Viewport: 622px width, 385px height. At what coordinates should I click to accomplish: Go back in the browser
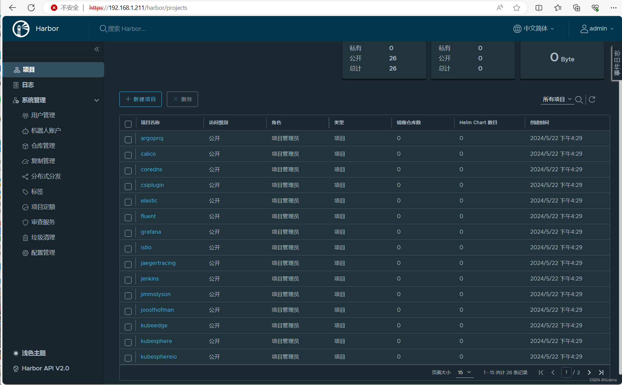click(13, 7)
